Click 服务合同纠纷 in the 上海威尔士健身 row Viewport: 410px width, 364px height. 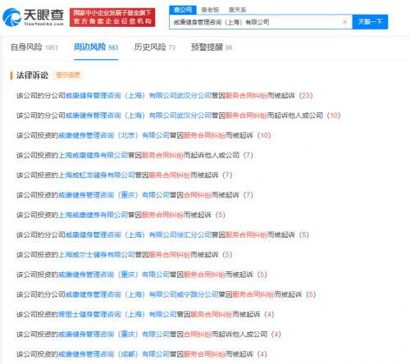click(x=170, y=255)
